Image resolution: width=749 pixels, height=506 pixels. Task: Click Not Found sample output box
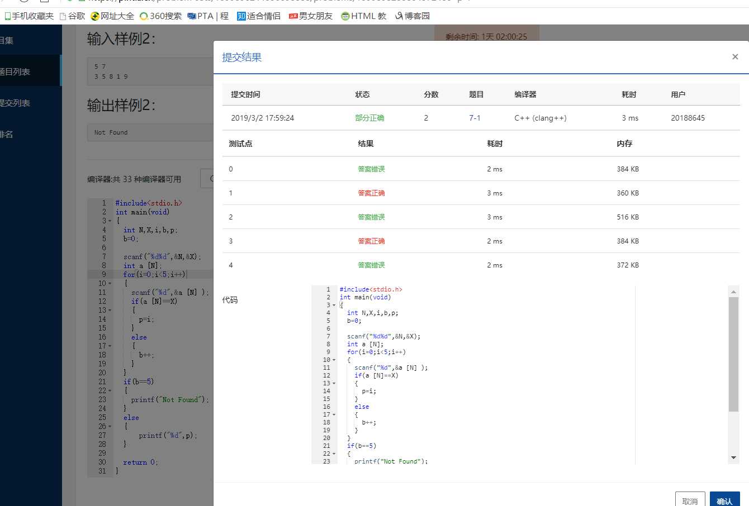[x=150, y=132]
